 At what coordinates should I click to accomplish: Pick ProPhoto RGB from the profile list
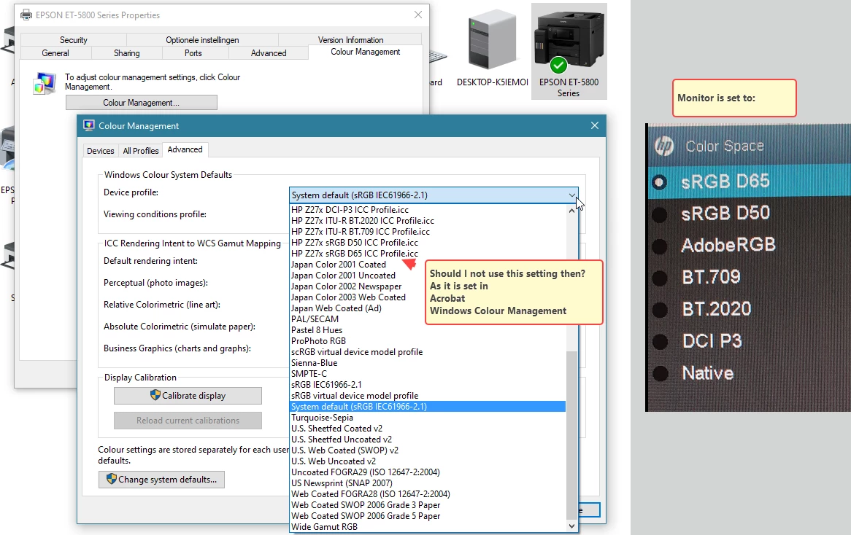428,341
